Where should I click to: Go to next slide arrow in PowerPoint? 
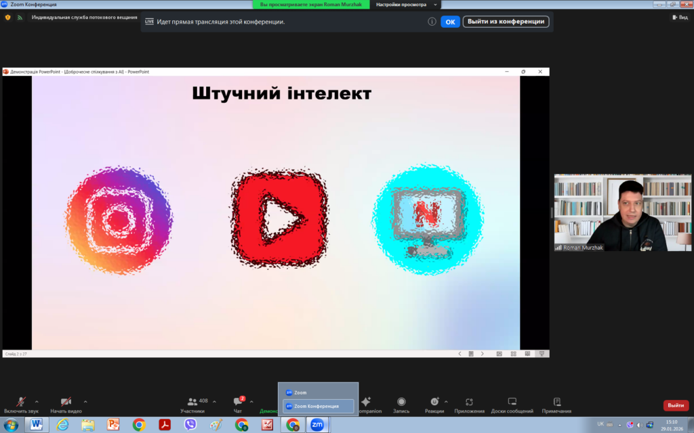[483, 354]
